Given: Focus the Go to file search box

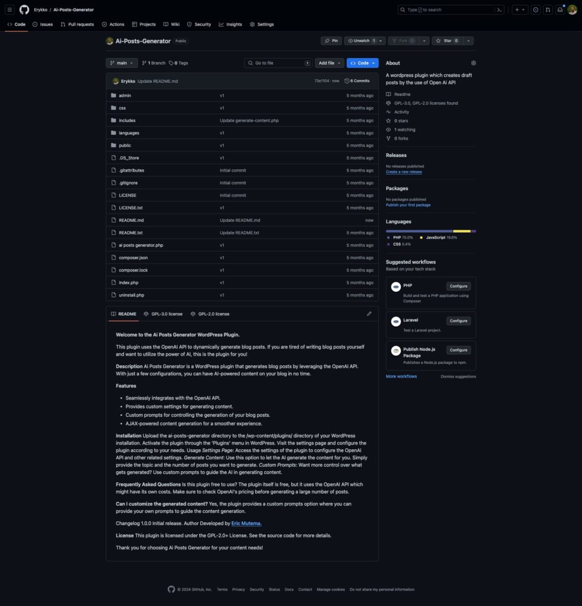Looking at the screenshot, I should click(278, 63).
